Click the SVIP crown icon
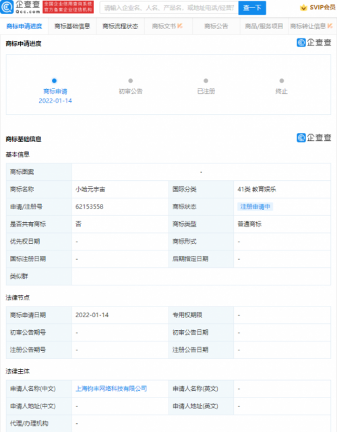 pos(303,7)
